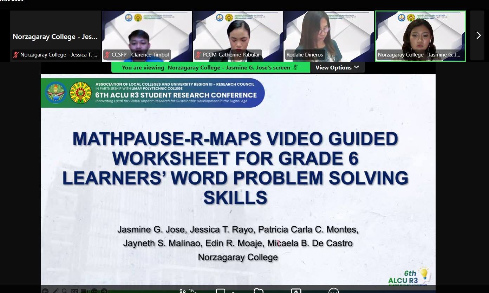Click the CCSFP - Clarence Timbol video thumbnail
The height and width of the screenshot is (293, 489).
tap(147, 36)
